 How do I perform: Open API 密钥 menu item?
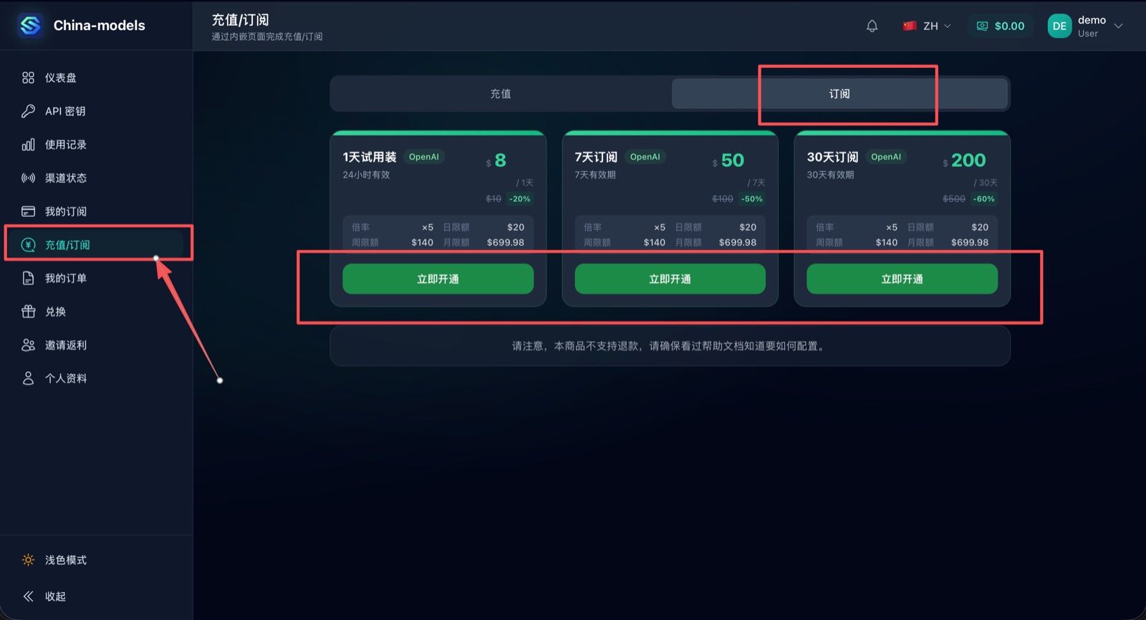tap(96, 111)
